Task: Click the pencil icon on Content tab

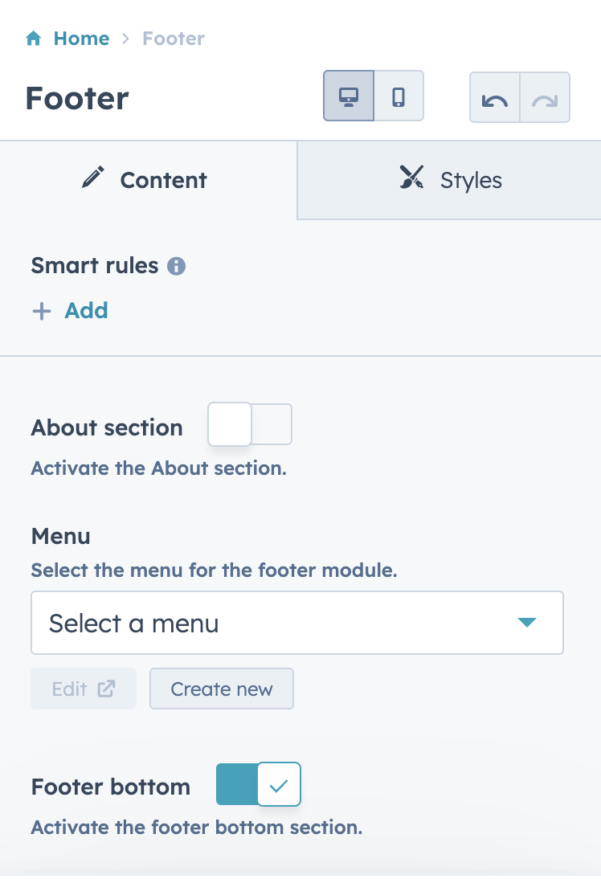Action: coord(93,177)
